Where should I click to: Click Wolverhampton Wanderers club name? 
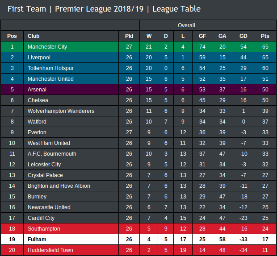[x=61, y=111]
